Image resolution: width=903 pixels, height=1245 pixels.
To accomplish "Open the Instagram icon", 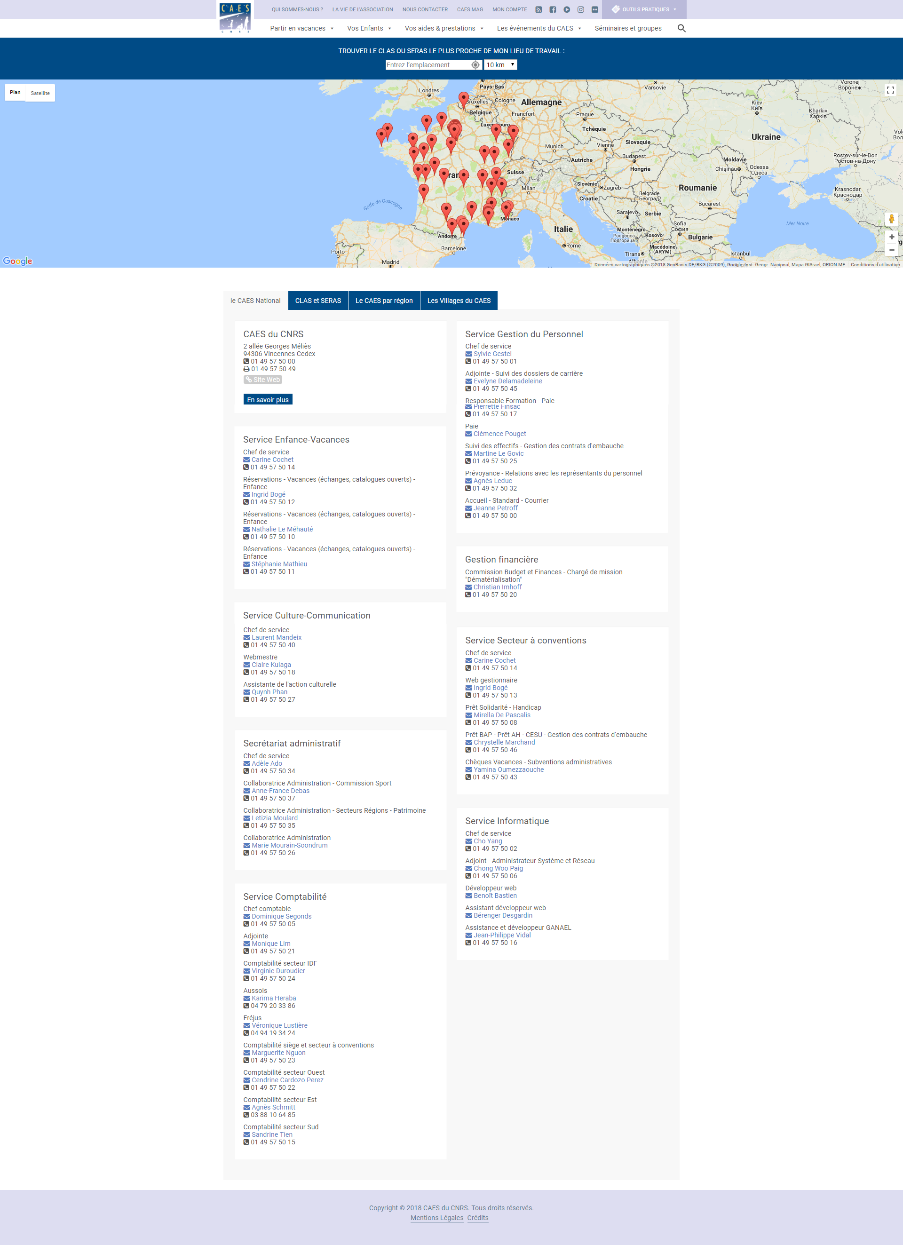I will point(581,9).
